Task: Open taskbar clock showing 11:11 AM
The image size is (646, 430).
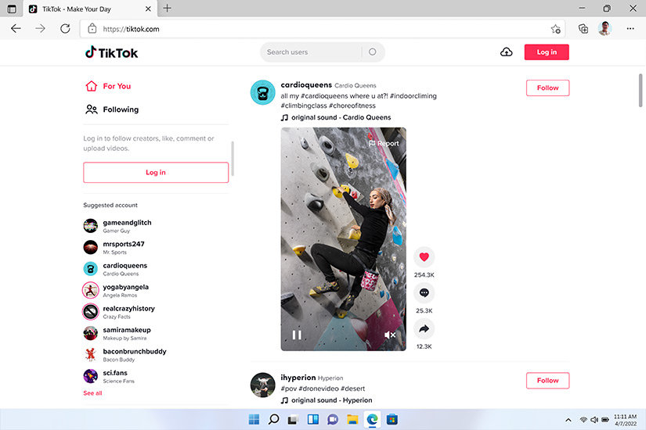Action: click(x=625, y=420)
